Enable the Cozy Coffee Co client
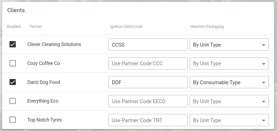277x131 pixels. pyautogui.click(x=13, y=63)
